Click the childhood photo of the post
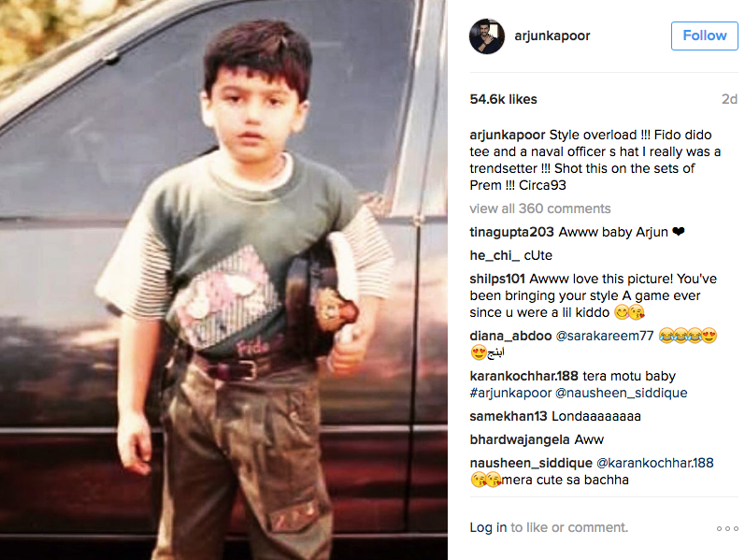745x560 pixels. point(223,280)
